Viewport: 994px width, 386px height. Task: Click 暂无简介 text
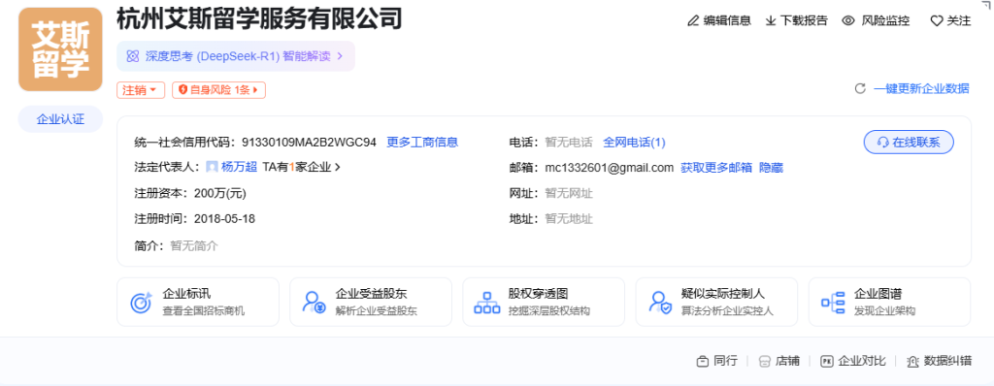(x=194, y=245)
